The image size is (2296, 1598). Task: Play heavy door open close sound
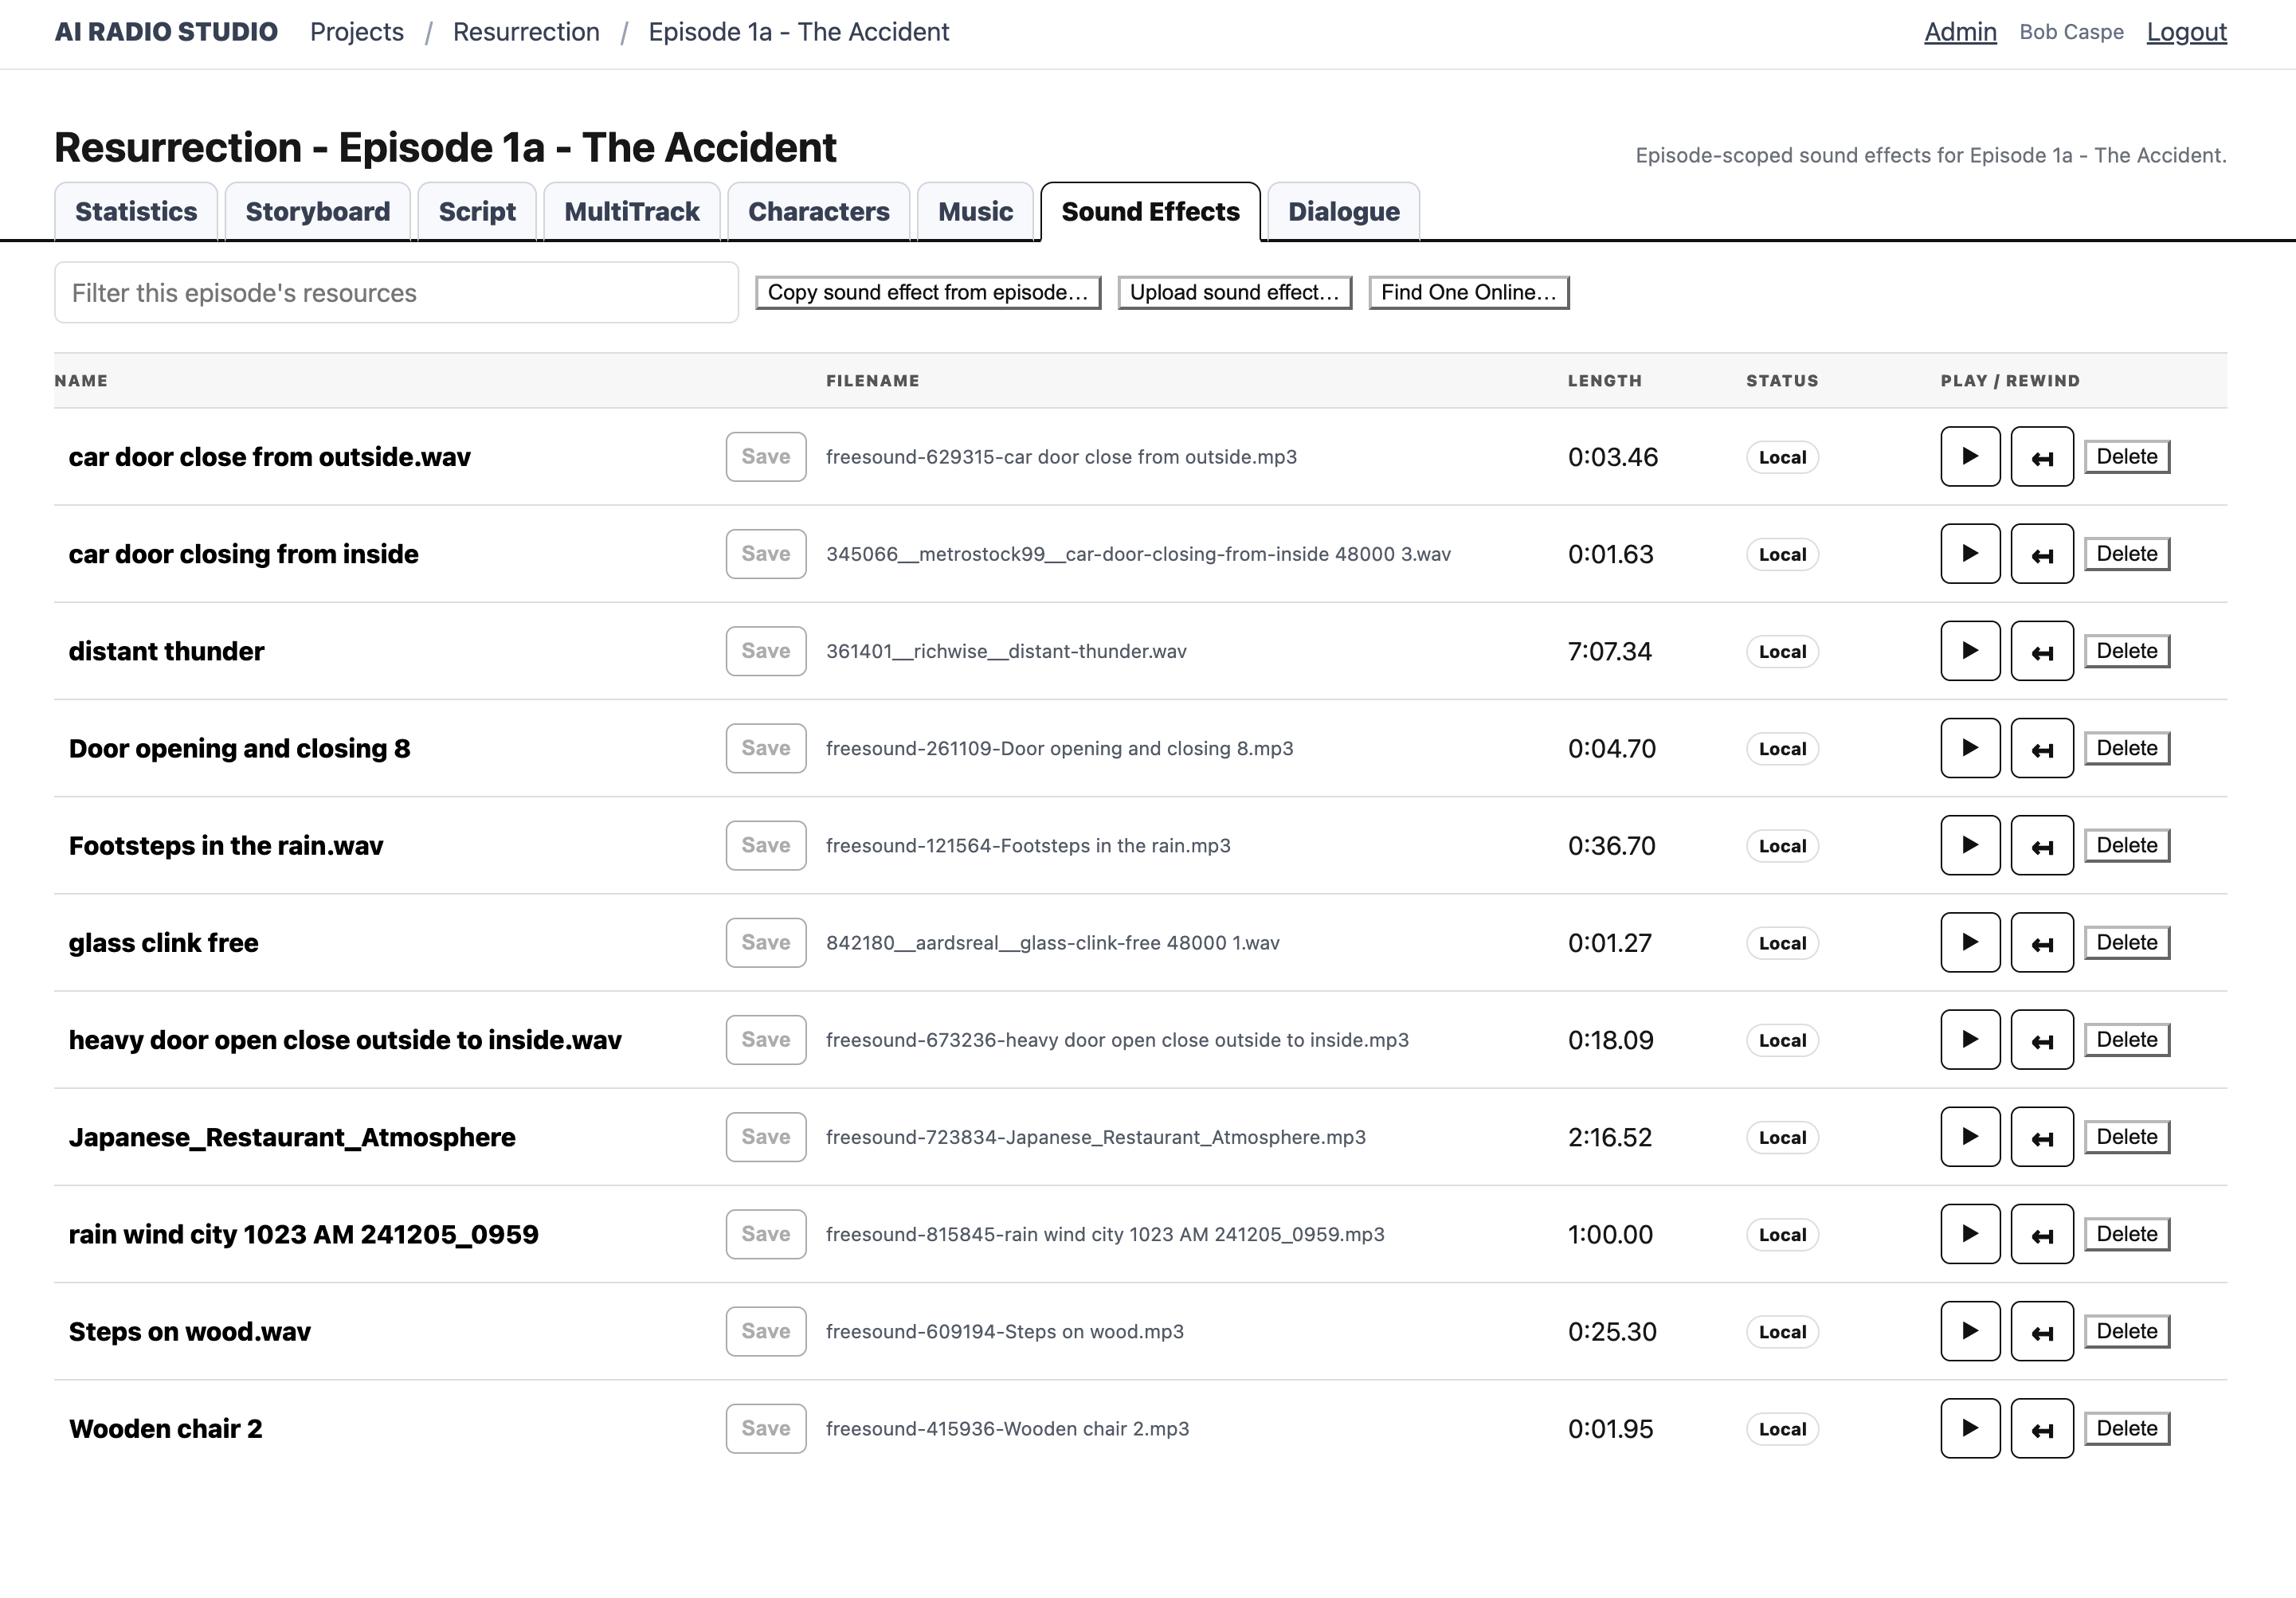coord(1970,1039)
